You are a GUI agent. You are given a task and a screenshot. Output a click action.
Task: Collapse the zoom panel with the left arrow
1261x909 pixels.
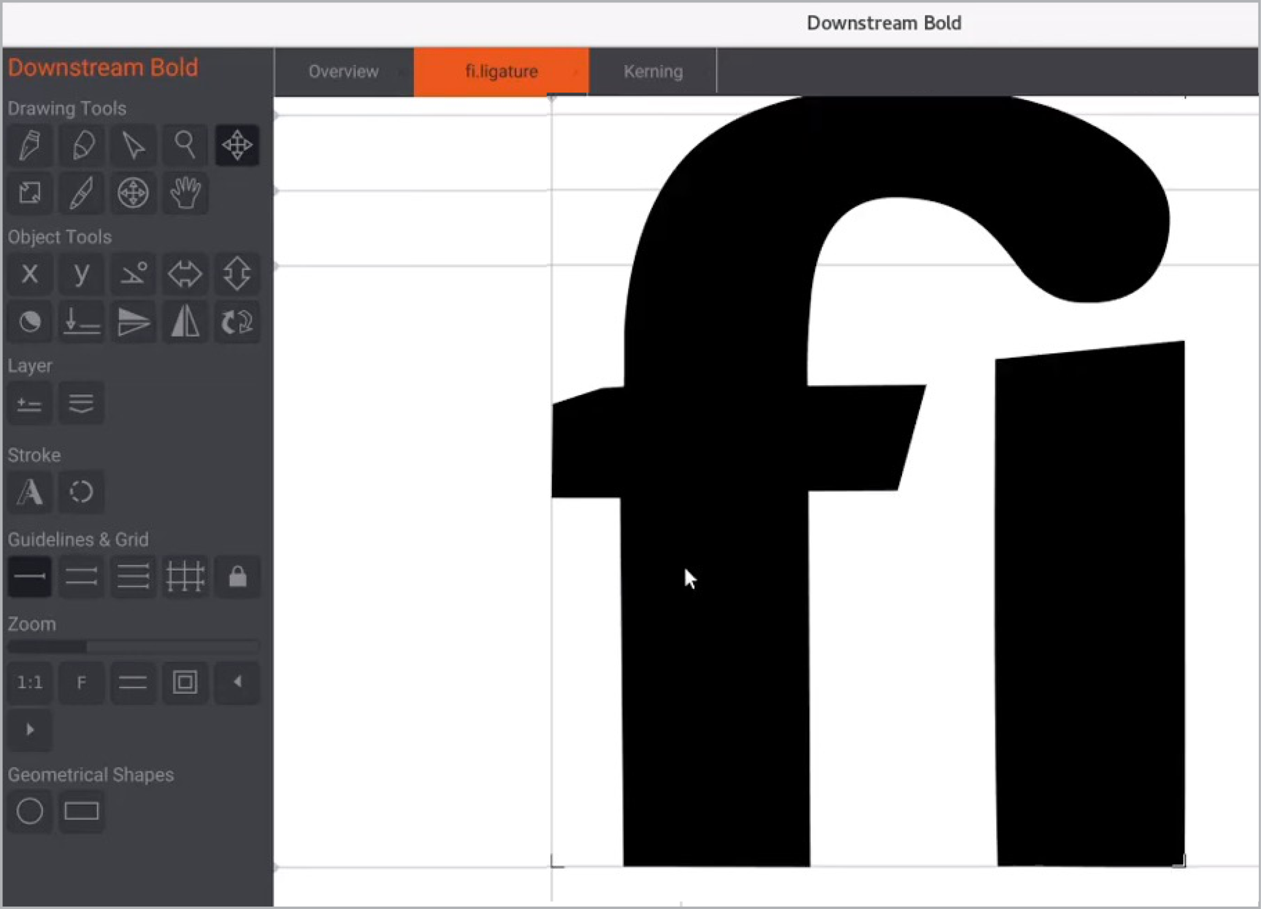pos(237,683)
